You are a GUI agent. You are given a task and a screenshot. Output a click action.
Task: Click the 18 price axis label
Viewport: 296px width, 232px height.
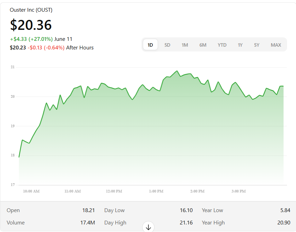pyautogui.click(x=13, y=155)
